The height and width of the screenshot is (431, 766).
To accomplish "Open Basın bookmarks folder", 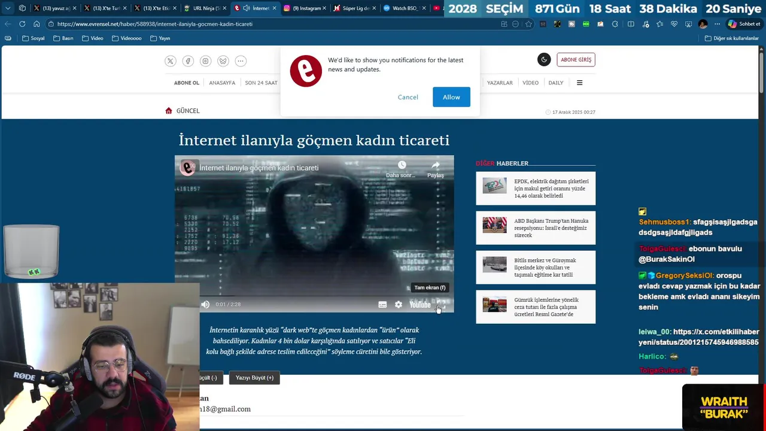I will tap(63, 38).
